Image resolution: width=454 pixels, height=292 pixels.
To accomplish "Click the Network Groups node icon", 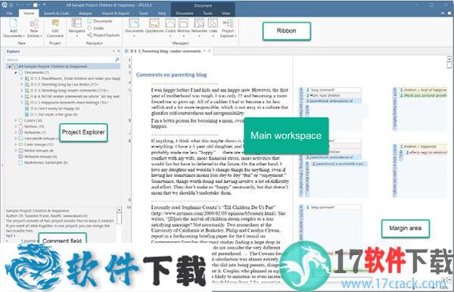I will pos(20,157).
